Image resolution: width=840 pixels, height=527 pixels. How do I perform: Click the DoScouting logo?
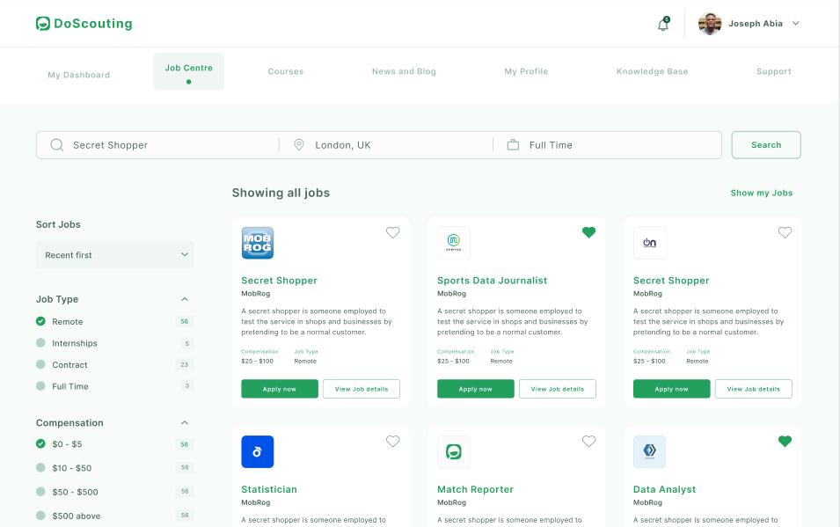pos(84,23)
